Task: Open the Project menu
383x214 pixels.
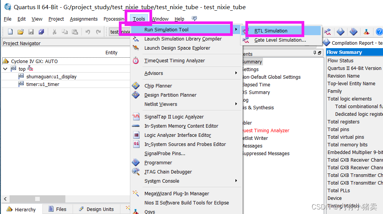Action: 56,19
